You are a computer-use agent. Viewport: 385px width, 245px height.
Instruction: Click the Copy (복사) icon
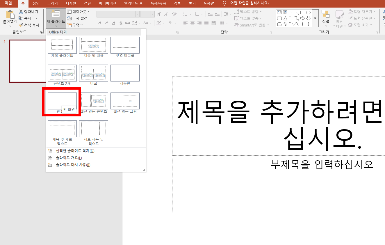pos(21,18)
